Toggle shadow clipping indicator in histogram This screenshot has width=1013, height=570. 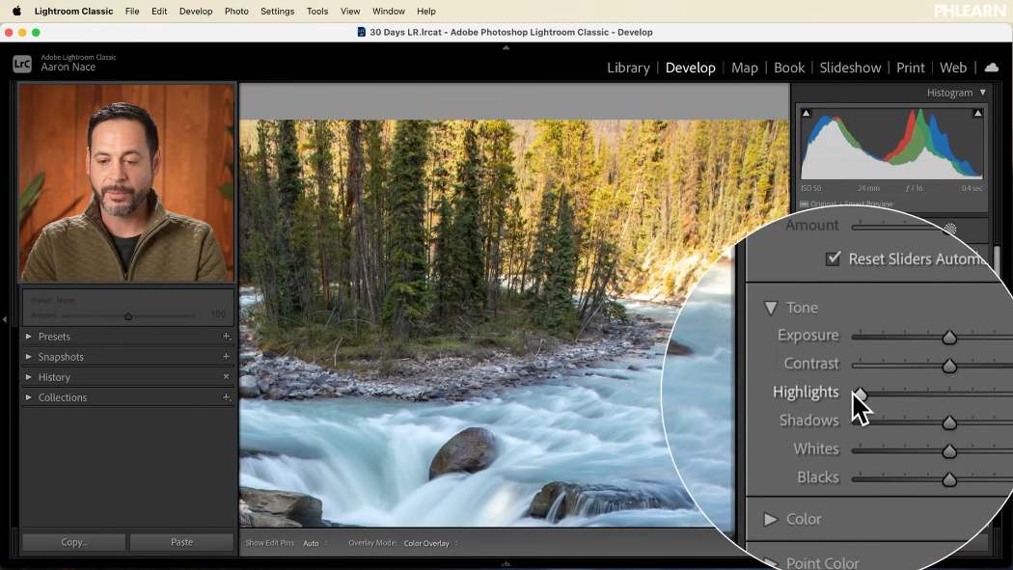[806, 113]
